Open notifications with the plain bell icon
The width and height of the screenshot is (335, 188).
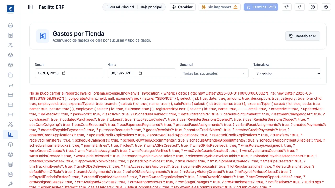[300, 7]
